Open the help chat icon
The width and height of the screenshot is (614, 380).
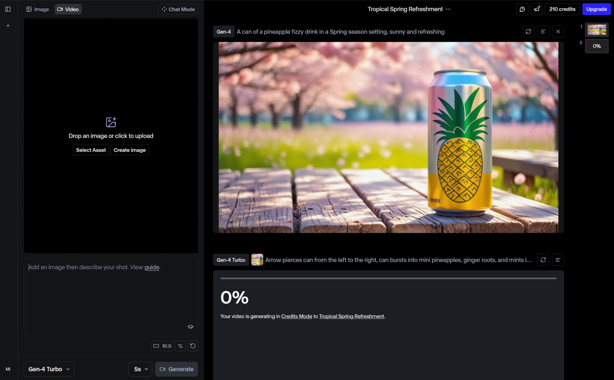click(x=522, y=9)
